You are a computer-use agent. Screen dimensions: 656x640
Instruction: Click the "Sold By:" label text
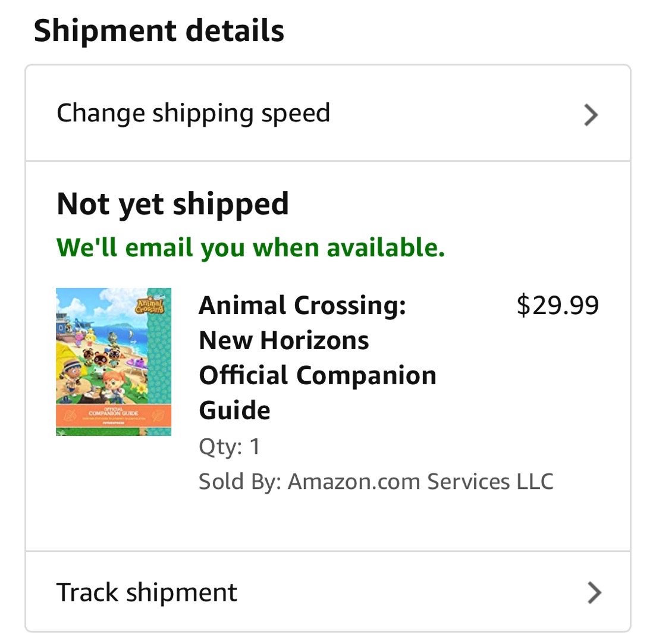point(239,481)
